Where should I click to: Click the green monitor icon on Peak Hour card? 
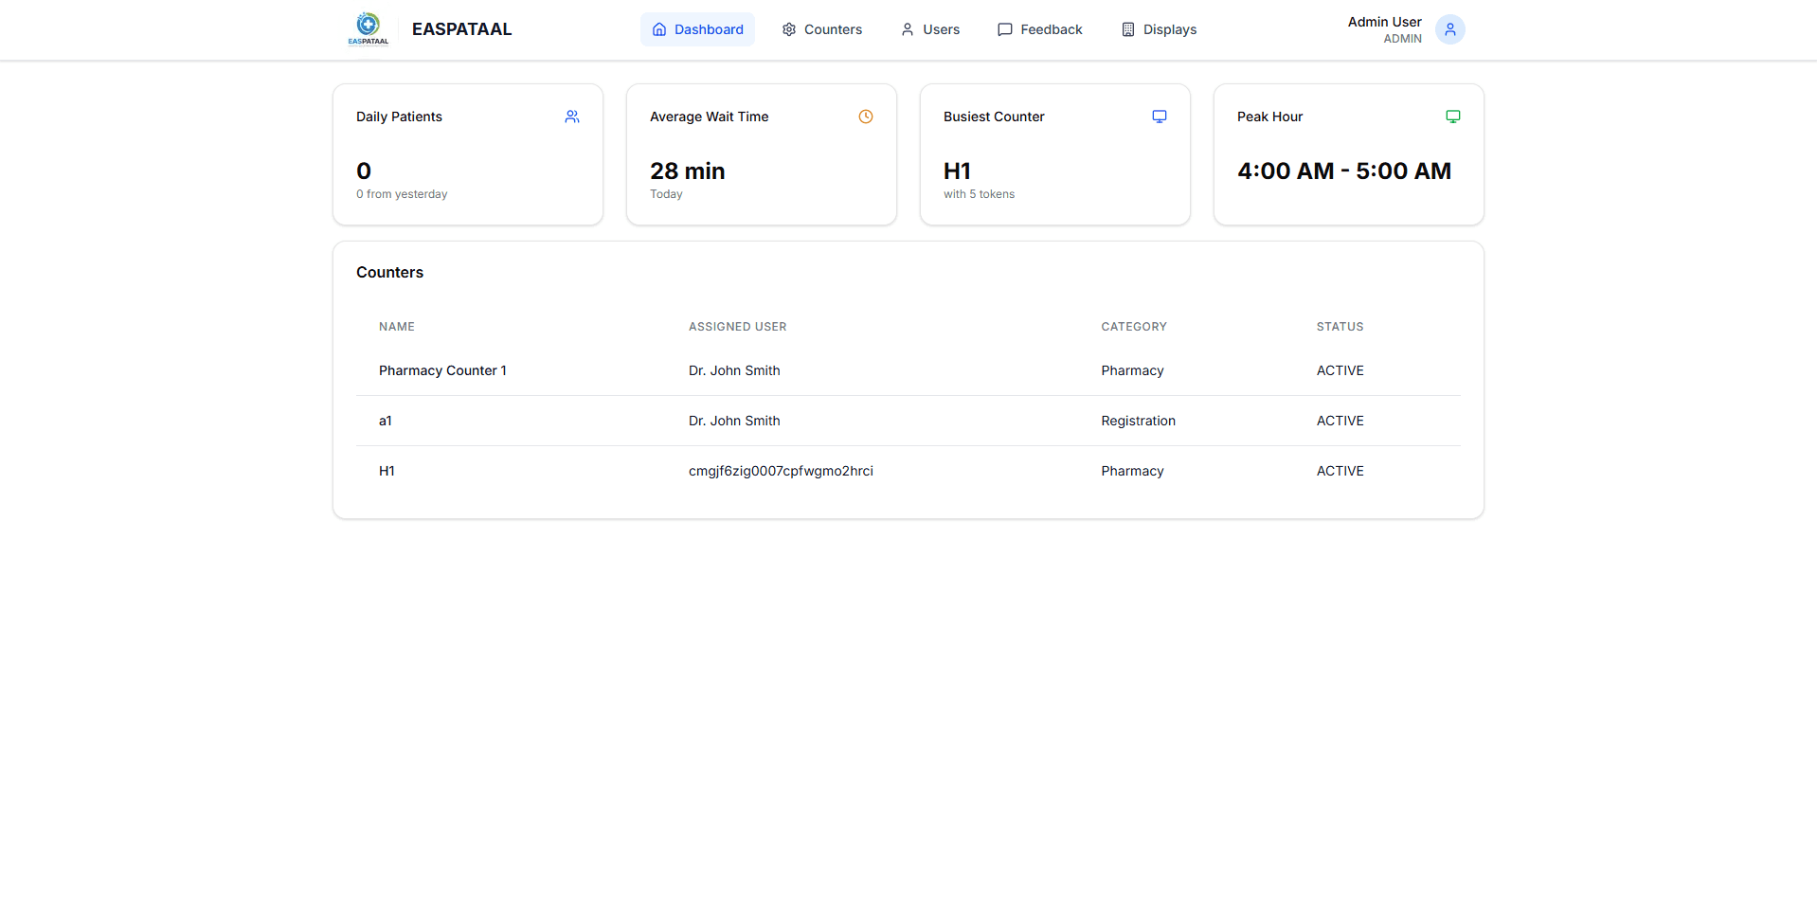[1453, 116]
